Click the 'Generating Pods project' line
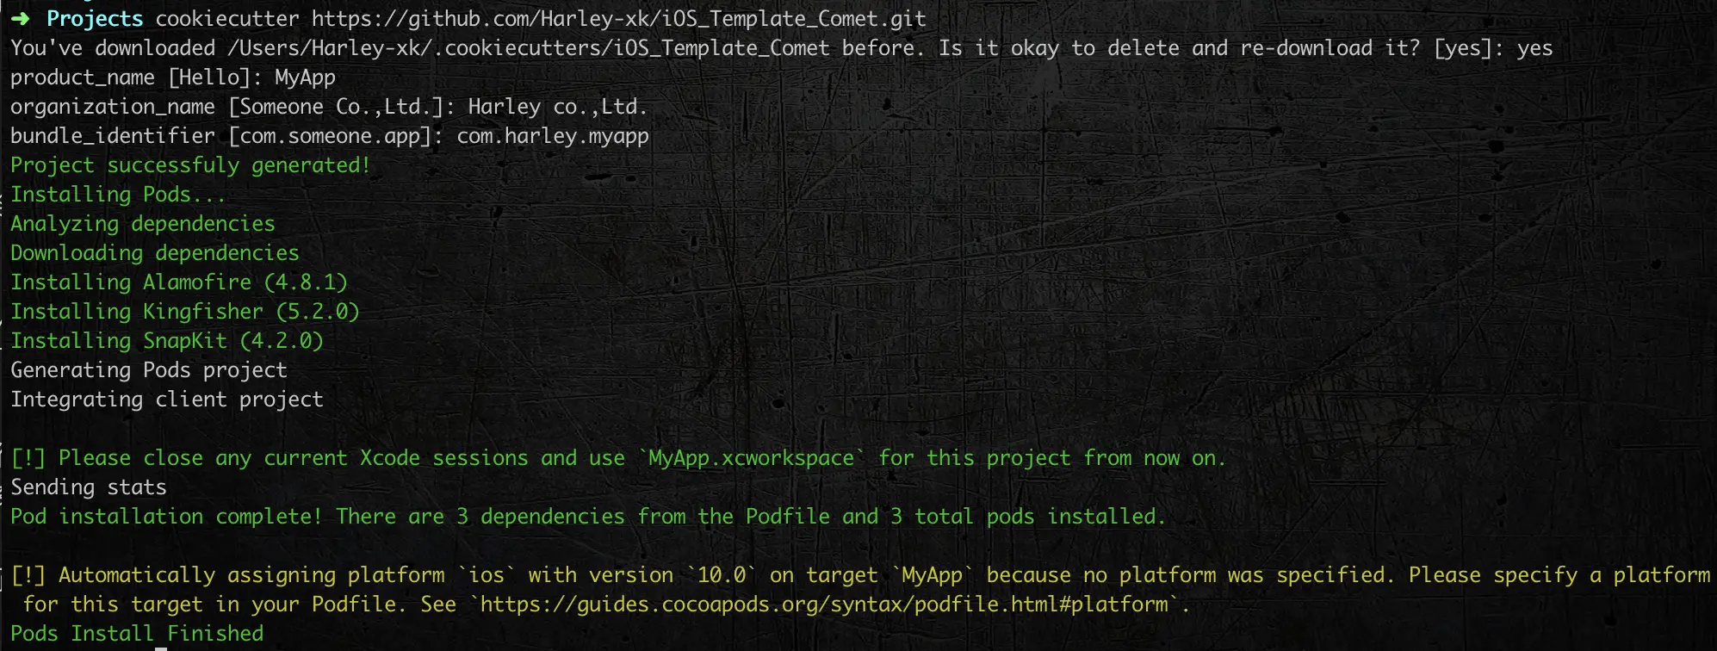This screenshot has height=651, width=1717. (149, 370)
